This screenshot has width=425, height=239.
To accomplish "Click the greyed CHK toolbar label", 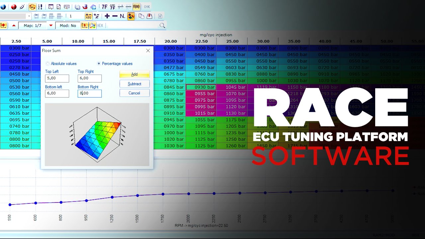I will coord(147,7).
